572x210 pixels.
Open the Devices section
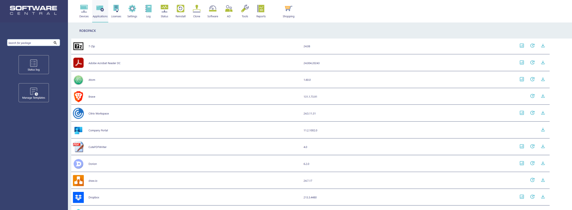click(84, 11)
